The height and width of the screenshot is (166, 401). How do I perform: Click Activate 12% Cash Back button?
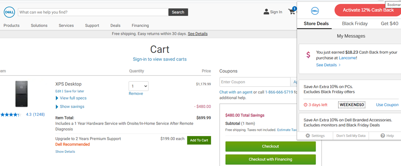(x=368, y=10)
